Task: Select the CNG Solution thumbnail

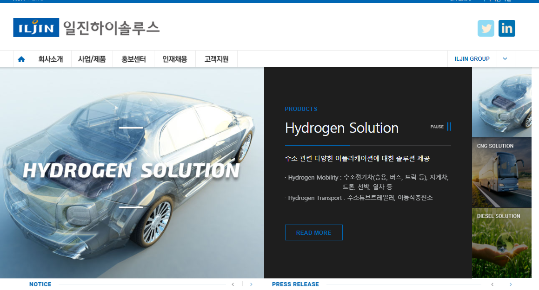Action: coord(501,173)
